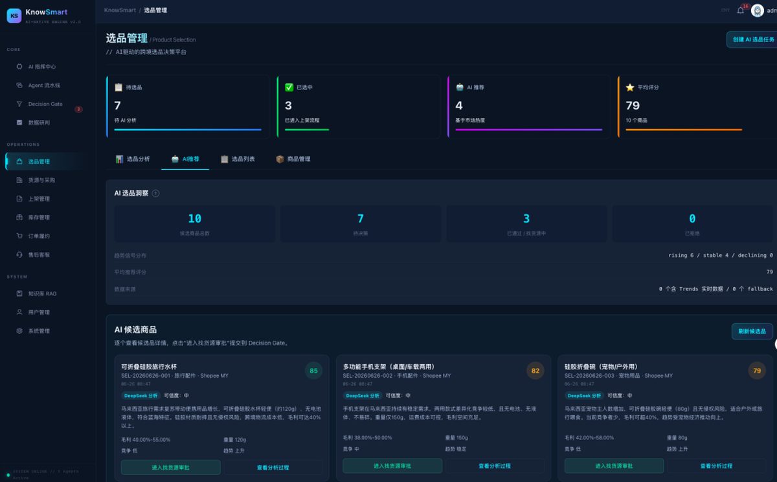777x482 pixels.
Task: Click 毛利 38.00%~50.00% value
Action: pyautogui.click(x=368, y=437)
